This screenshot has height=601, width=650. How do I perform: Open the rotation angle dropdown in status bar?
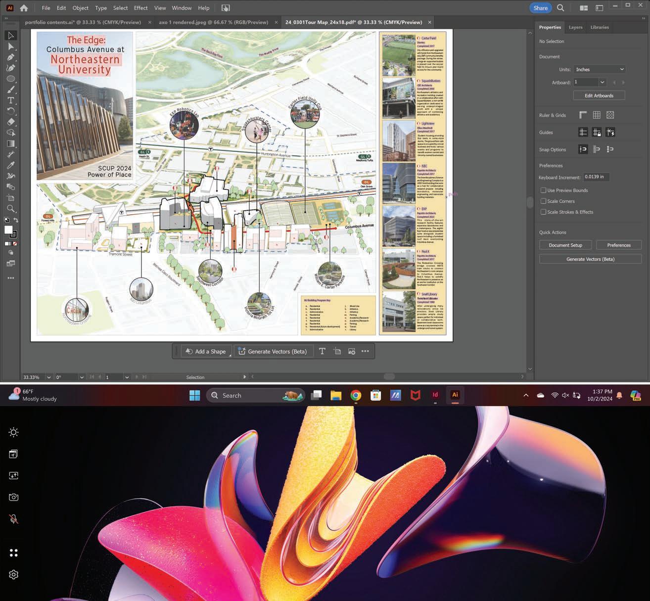(x=82, y=377)
